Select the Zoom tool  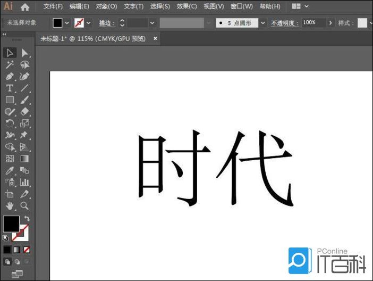[x=24, y=205]
